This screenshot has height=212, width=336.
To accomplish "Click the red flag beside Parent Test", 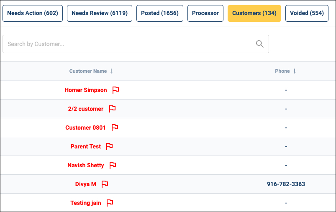I will [109, 146].
